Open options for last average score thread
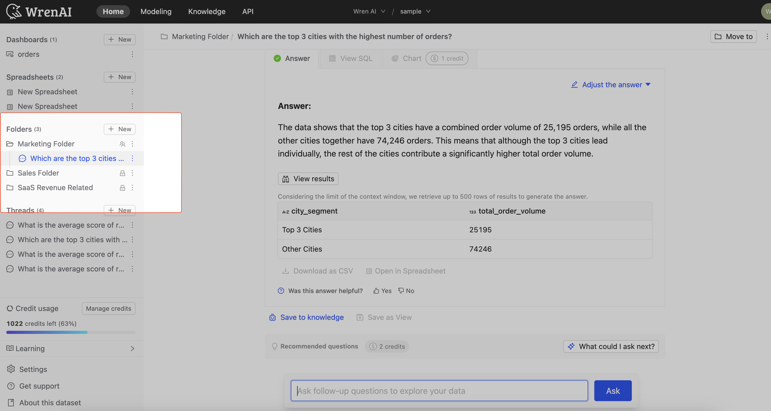 pos(132,269)
